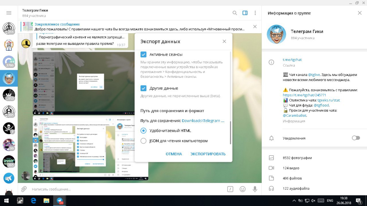Click the Downloads\Telegram save path link
367x206 pixels.
click(203, 121)
